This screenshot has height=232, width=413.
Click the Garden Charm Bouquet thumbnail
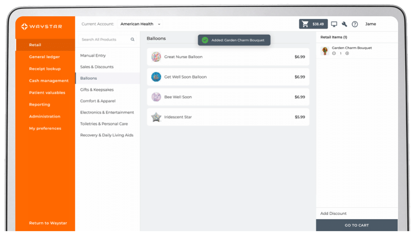325,51
